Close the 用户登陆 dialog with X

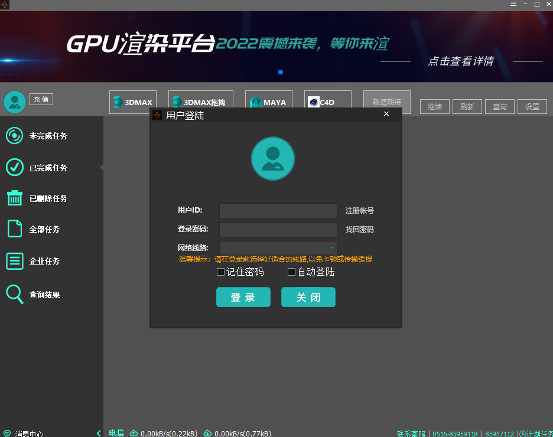[386, 114]
